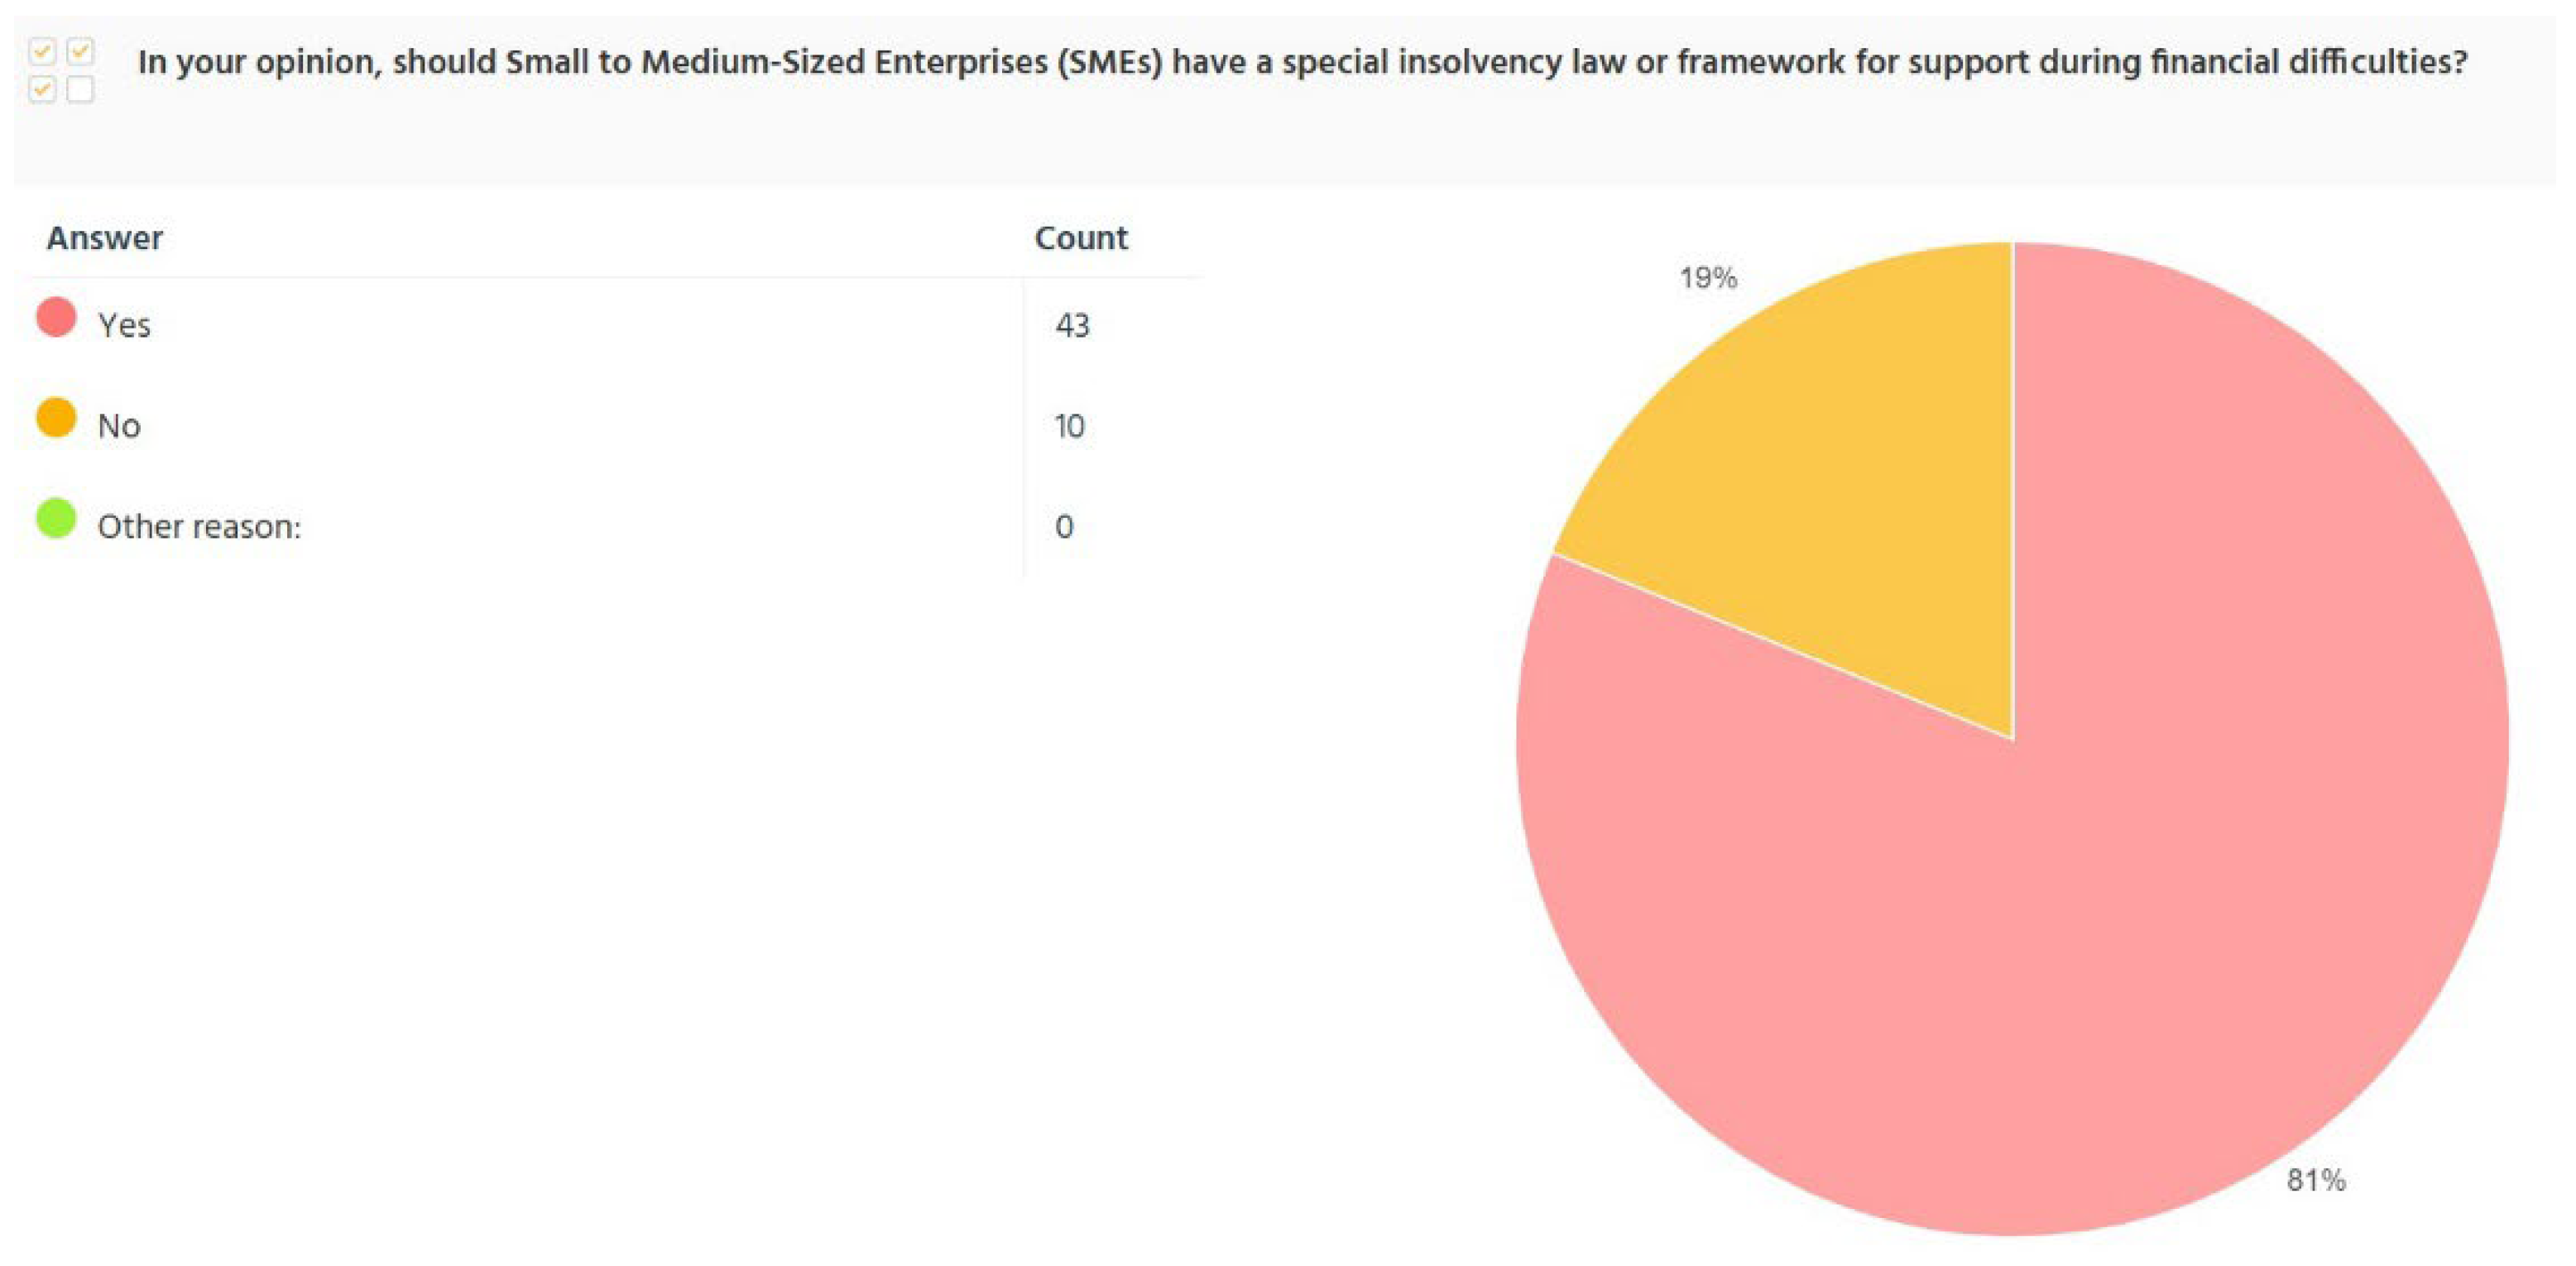Click the bottom-left checked box in question icon
The height and width of the screenshot is (1266, 2576).
42,90
